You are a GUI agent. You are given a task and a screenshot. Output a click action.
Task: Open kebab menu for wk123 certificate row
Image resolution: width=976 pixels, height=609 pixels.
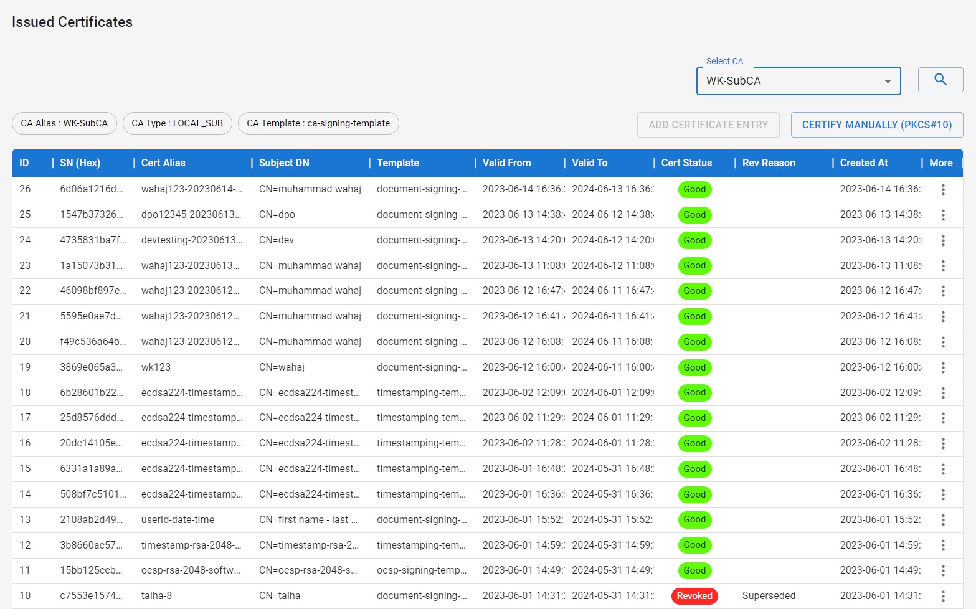(x=943, y=367)
